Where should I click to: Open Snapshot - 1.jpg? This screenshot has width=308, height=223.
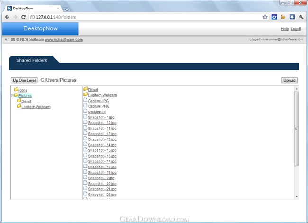coord(101,117)
